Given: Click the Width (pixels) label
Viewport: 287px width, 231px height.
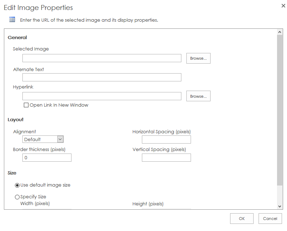Looking at the screenshot, I should point(35,204).
